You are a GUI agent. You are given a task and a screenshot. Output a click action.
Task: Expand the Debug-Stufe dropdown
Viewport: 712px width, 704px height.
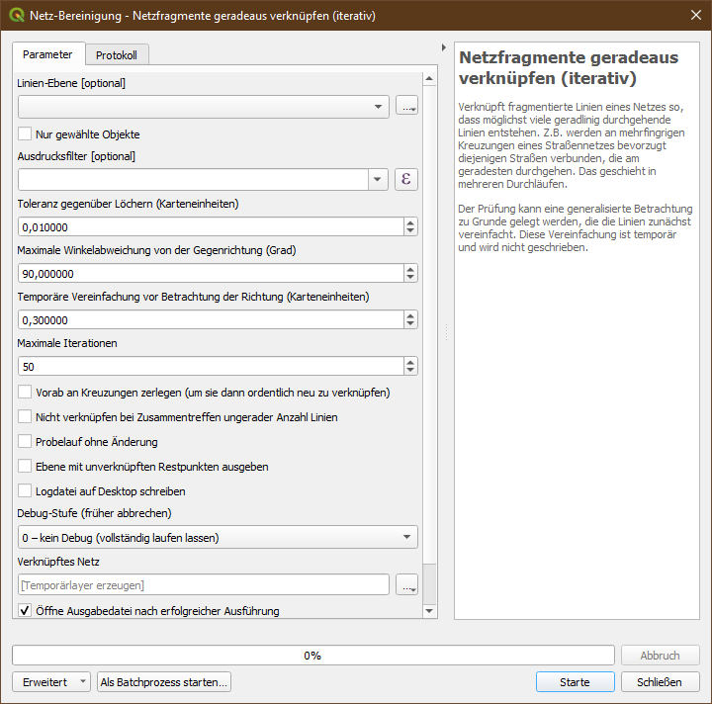pos(218,538)
